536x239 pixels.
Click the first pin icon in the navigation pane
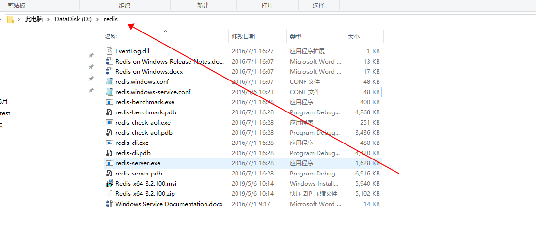coord(91,55)
